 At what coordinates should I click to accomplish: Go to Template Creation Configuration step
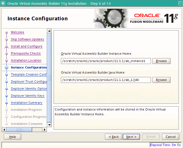tap(29, 74)
